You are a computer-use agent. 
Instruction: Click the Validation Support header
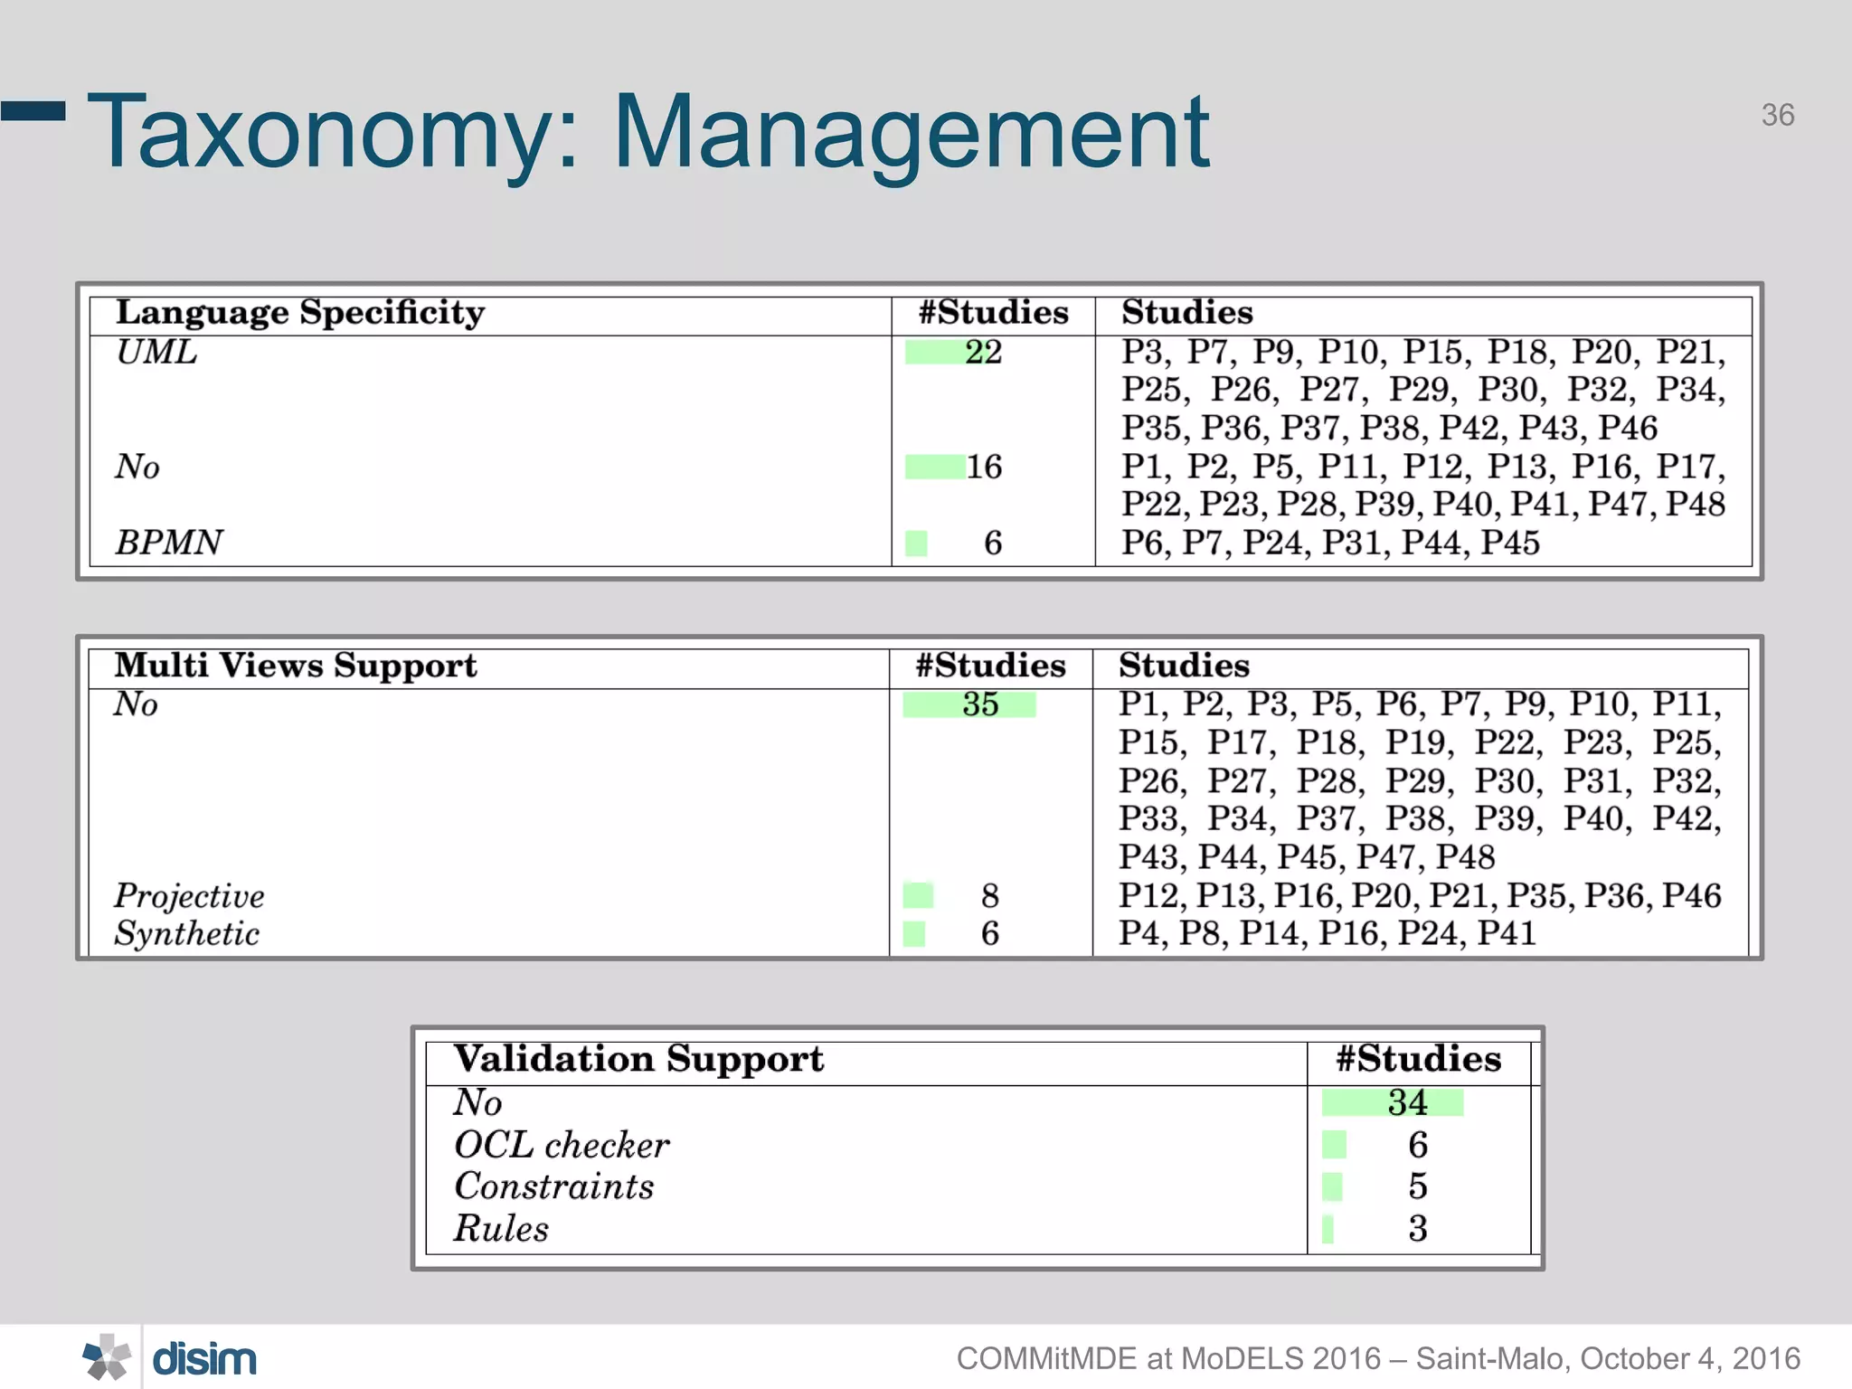coord(638,1059)
